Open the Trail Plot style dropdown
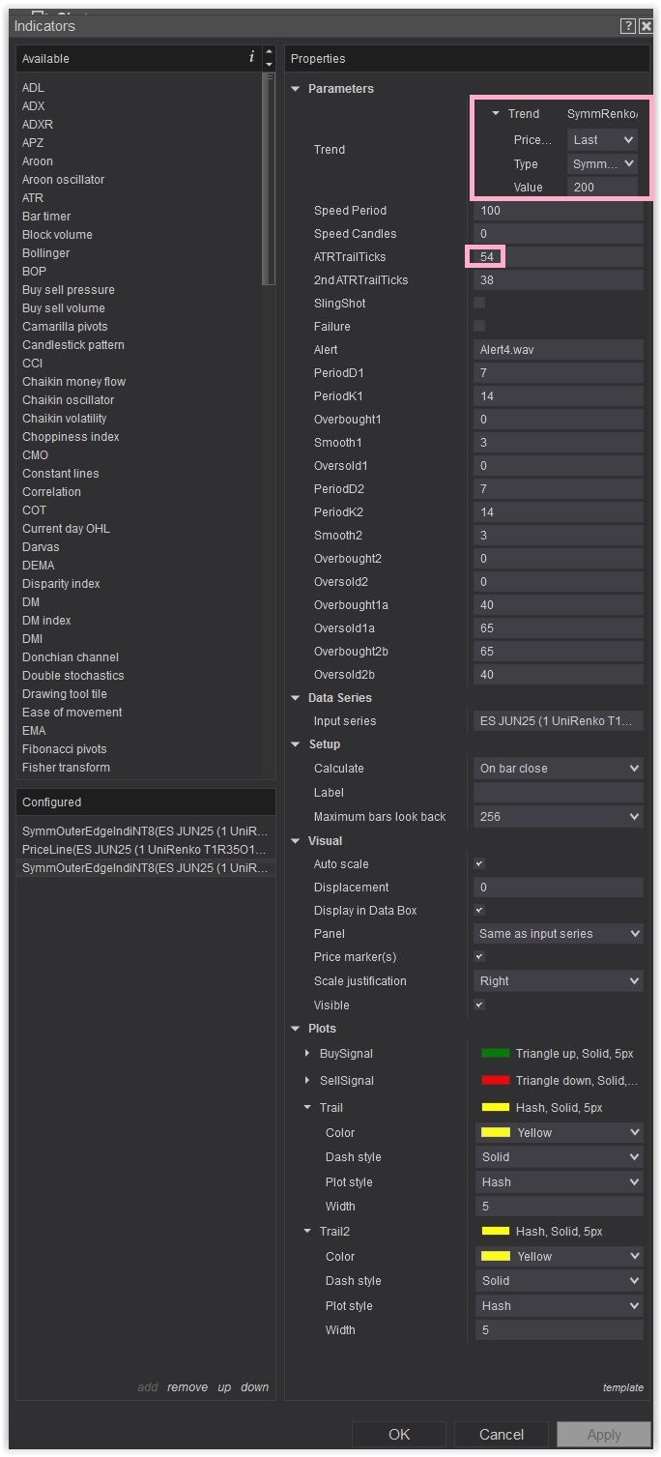 point(559,1182)
